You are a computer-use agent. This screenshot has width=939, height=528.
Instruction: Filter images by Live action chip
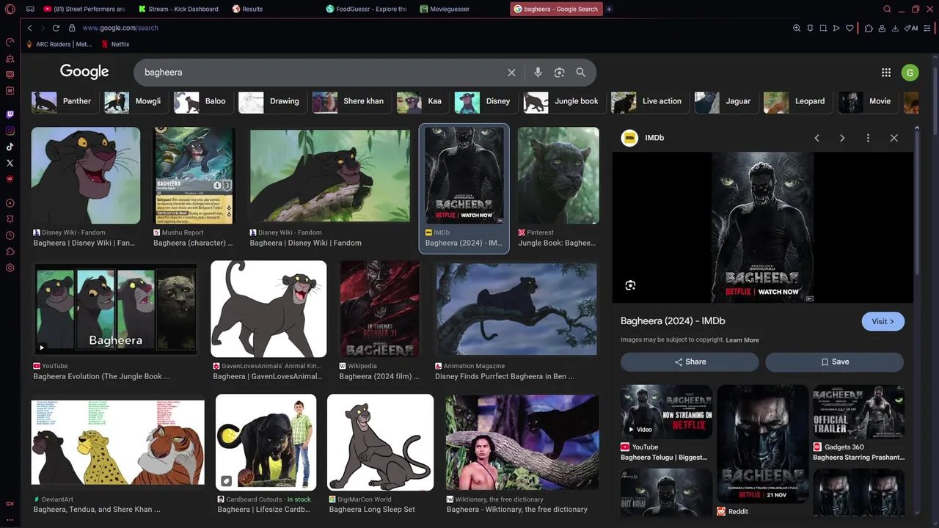click(650, 101)
